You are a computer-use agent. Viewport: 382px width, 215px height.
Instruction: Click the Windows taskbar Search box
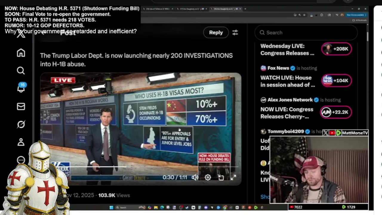[x=130, y=208]
